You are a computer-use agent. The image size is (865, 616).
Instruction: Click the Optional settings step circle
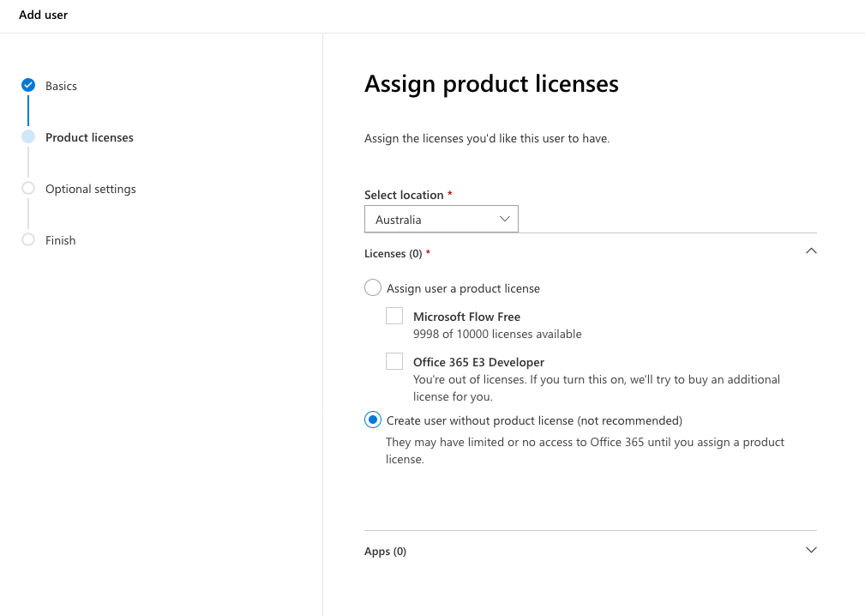(x=28, y=188)
